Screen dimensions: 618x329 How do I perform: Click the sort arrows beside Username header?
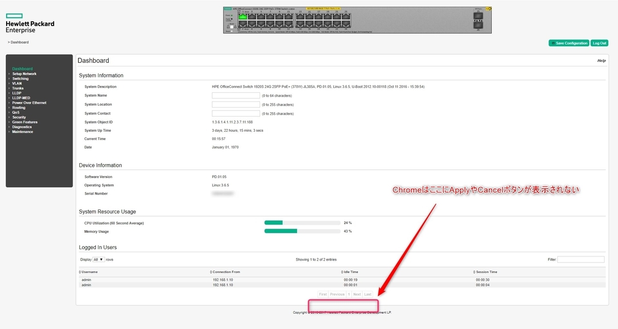(x=80, y=272)
